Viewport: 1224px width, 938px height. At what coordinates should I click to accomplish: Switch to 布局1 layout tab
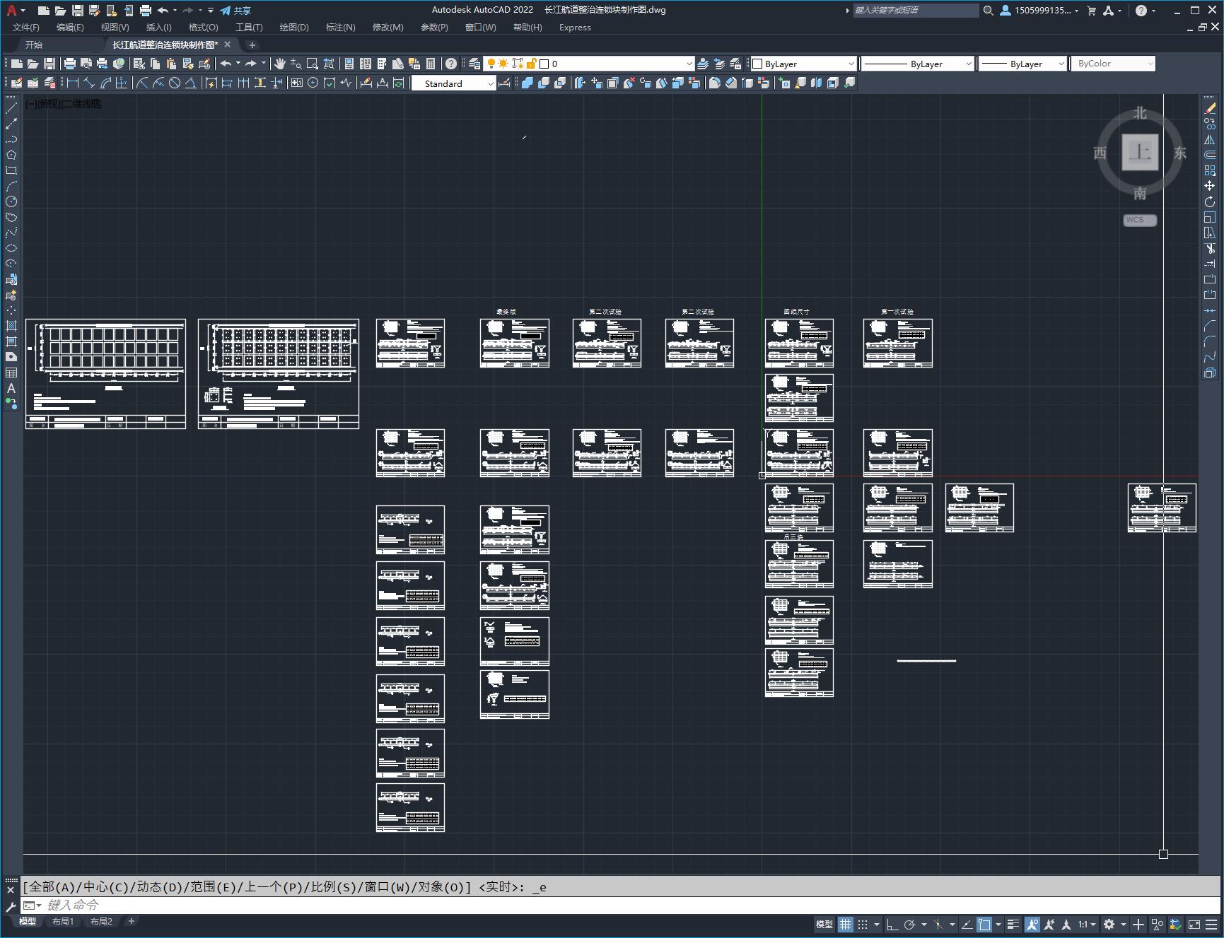point(63,921)
